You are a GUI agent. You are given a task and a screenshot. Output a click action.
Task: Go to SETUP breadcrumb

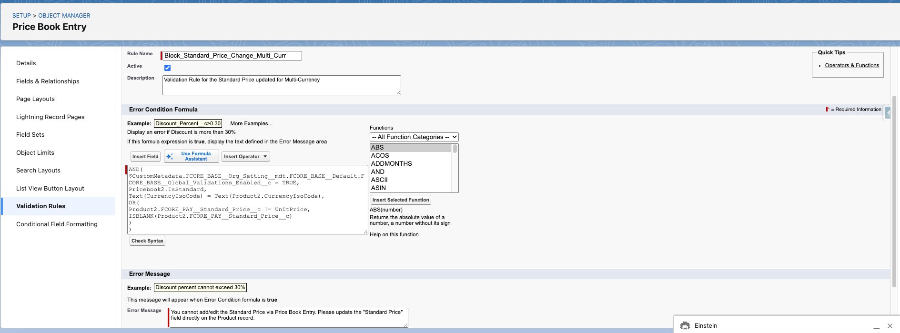[21, 16]
